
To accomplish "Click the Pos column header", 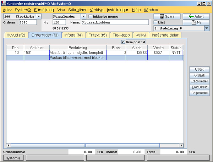I will (x=15, y=48).
